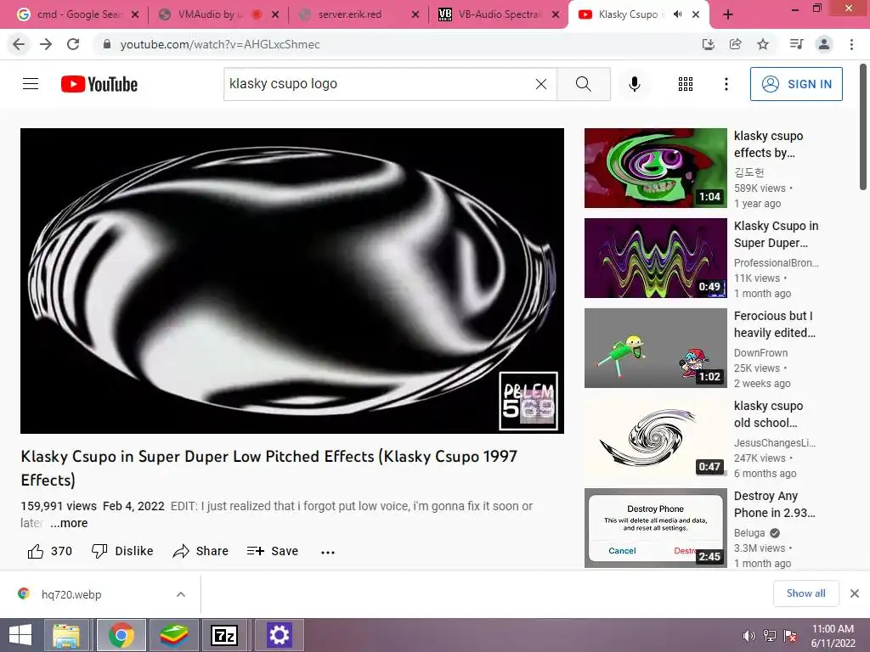Close the VB-Audio Spectral tab
This screenshot has width=870, height=652.
coord(556,15)
